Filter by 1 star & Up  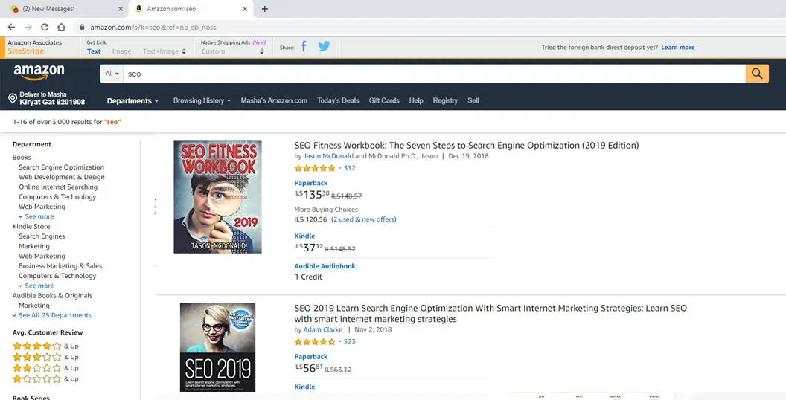45,379
